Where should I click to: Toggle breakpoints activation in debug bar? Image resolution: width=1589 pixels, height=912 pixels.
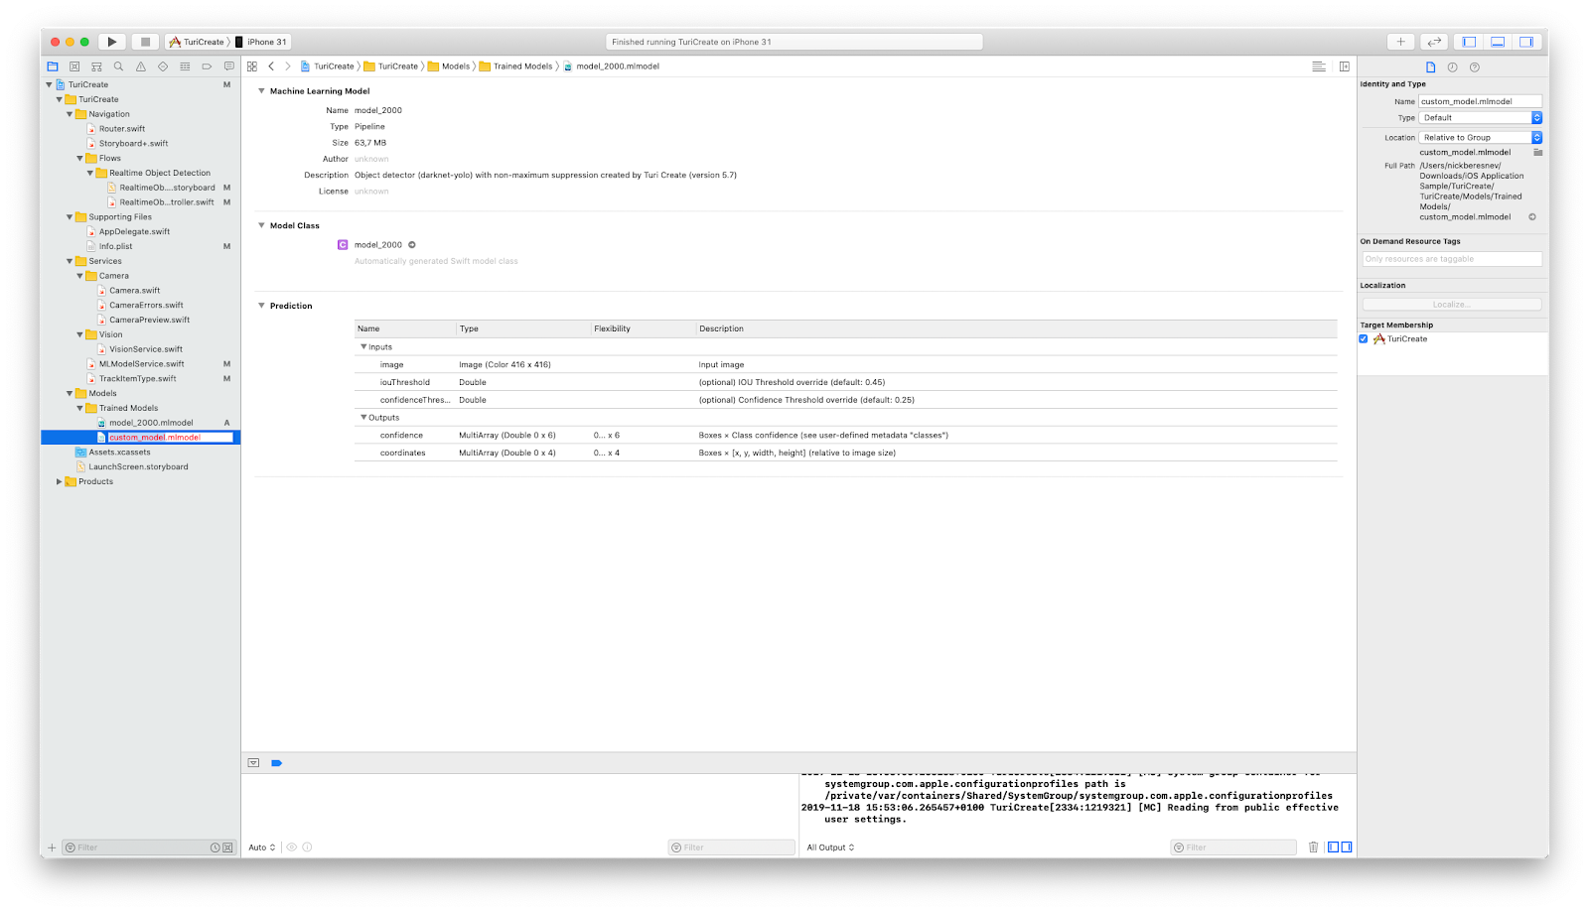click(x=276, y=763)
